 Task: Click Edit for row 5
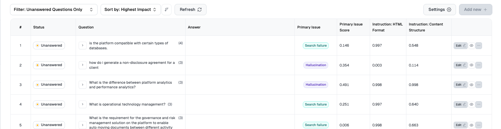point(461,125)
